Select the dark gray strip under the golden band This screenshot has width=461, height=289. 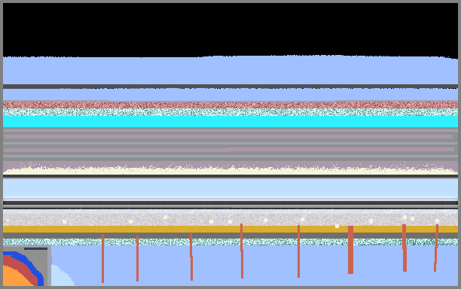pos(230,236)
